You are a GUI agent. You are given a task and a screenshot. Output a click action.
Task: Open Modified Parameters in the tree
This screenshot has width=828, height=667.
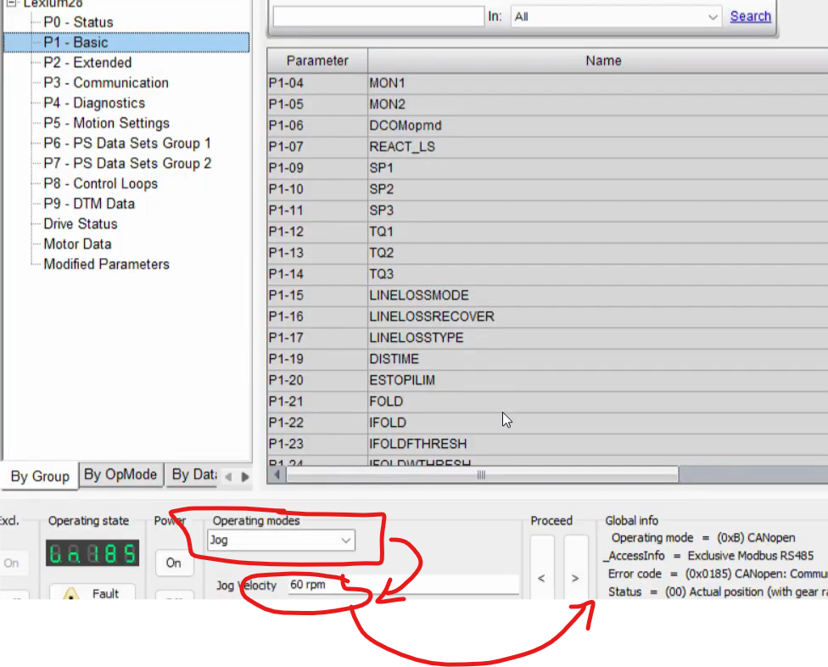106,264
